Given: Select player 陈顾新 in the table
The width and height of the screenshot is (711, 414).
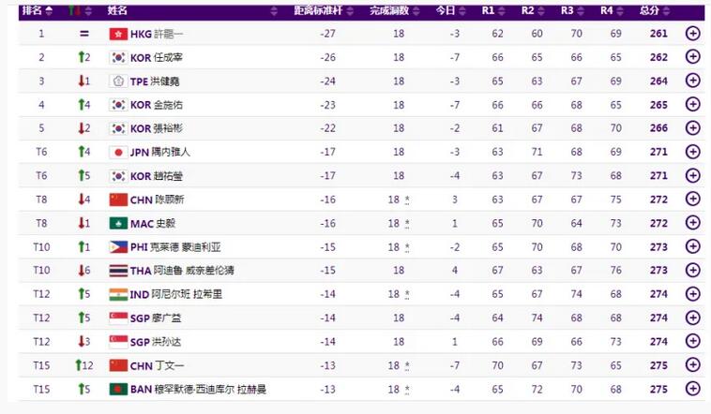Looking at the screenshot, I should (171, 200).
